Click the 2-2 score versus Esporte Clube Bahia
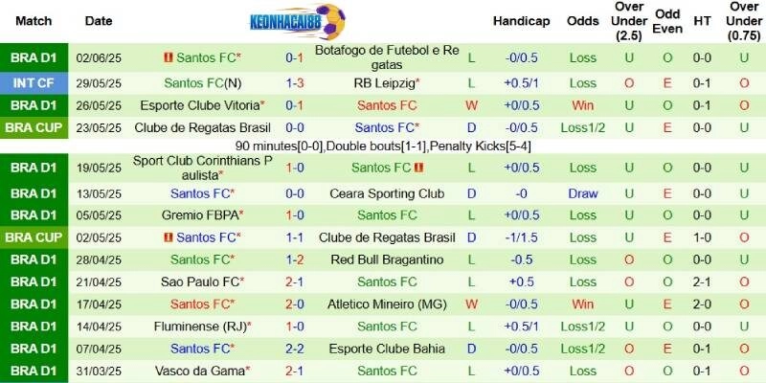Screen dimensions: 766x383 pos(295,349)
